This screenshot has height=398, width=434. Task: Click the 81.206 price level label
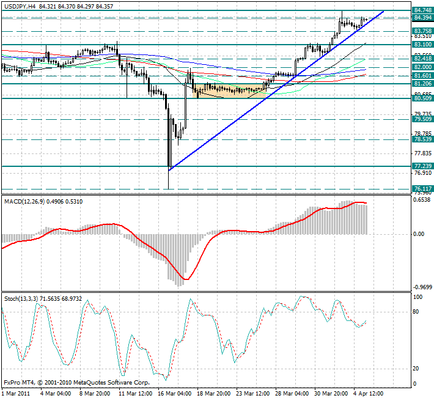tap(422, 84)
